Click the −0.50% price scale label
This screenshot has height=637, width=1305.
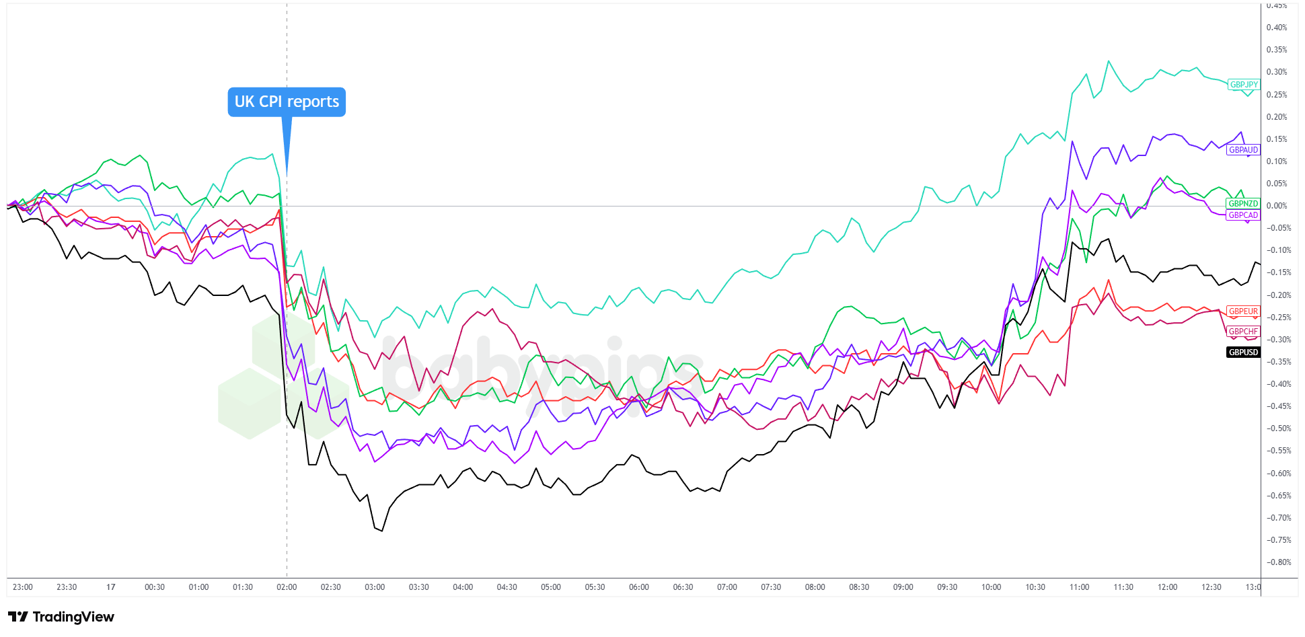[x=1278, y=428]
